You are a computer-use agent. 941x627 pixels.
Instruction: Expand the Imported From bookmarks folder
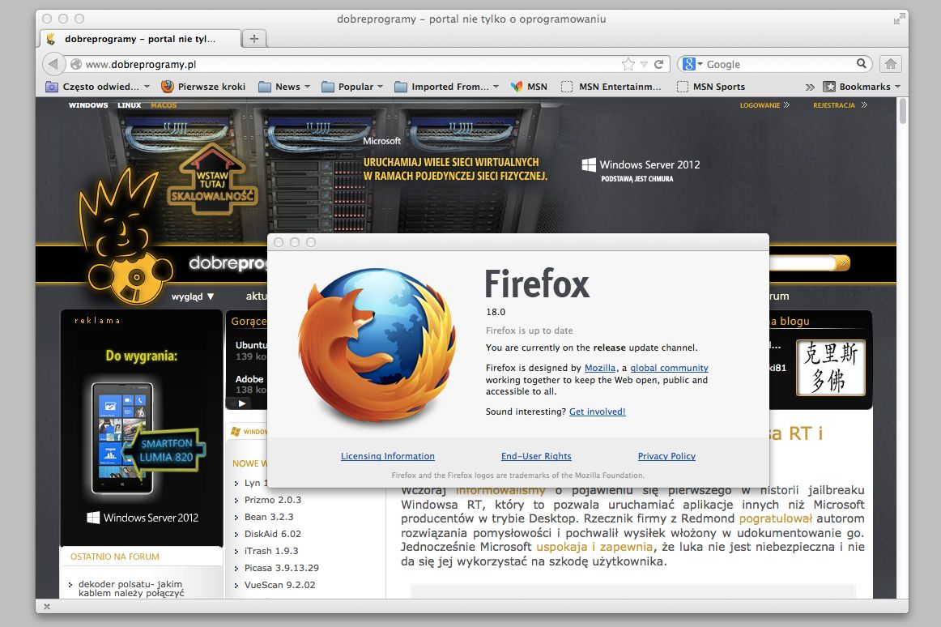[x=446, y=87]
